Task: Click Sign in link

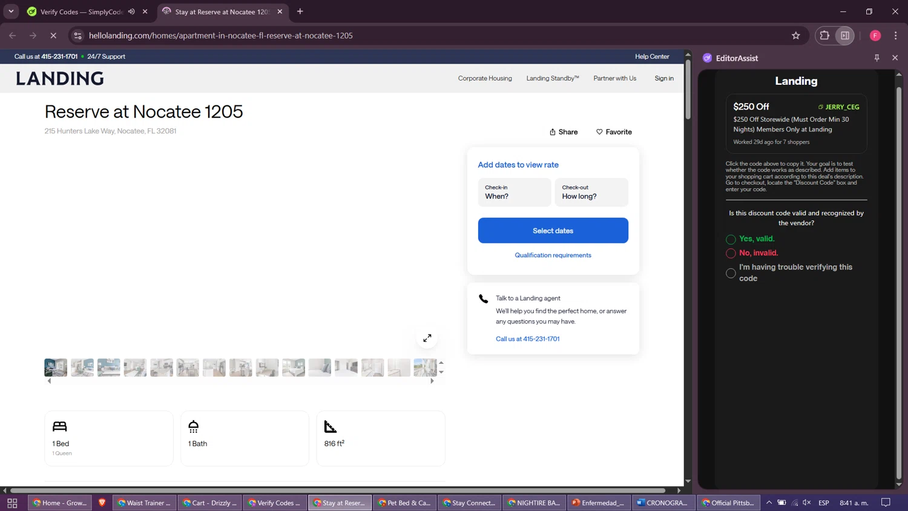Action: point(664,78)
